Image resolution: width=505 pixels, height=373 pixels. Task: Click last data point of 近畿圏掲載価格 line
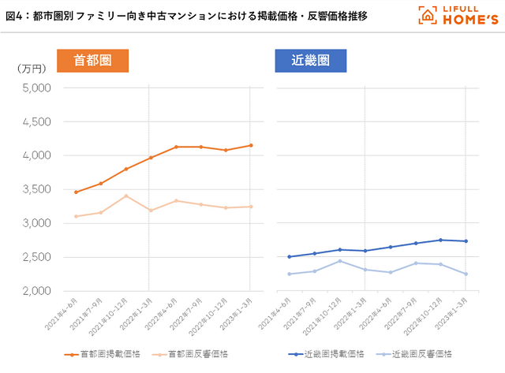[465, 241]
